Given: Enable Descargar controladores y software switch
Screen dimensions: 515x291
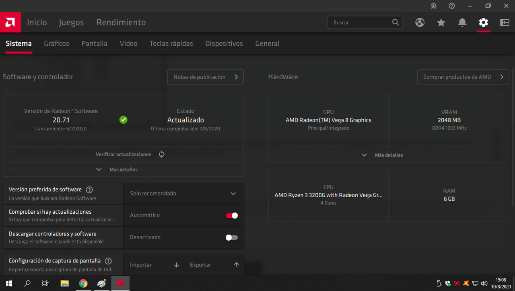Looking at the screenshot, I should click(x=232, y=237).
